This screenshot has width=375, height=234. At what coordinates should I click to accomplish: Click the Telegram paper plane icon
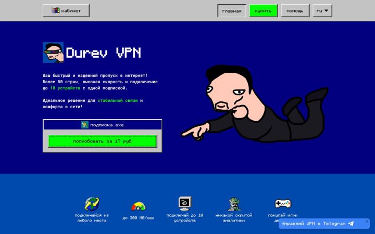pos(351,224)
